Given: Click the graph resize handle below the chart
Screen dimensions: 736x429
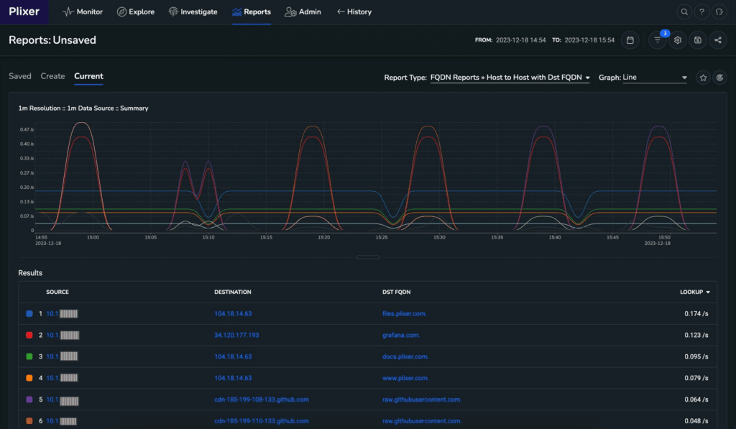Looking at the screenshot, I should click(x=367, y=257).
